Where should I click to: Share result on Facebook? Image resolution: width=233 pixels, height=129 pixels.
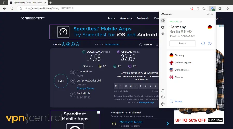point(73,44)
